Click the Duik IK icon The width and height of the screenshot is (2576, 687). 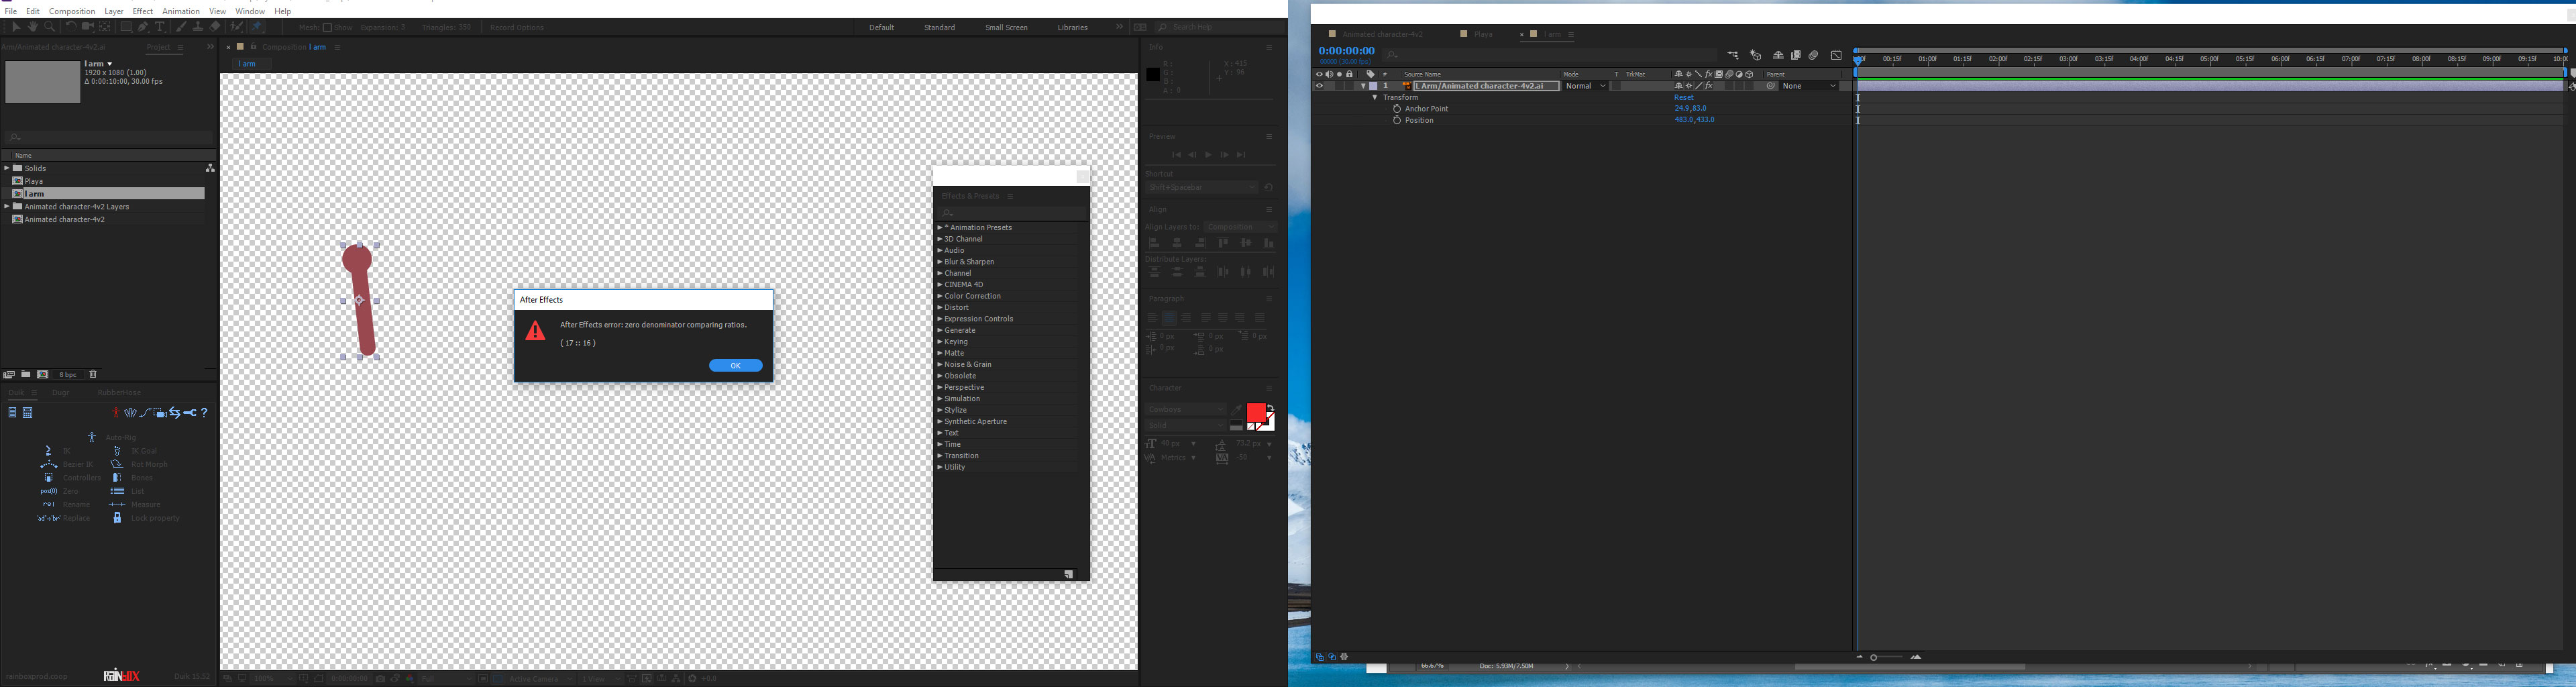pos(48,451)
